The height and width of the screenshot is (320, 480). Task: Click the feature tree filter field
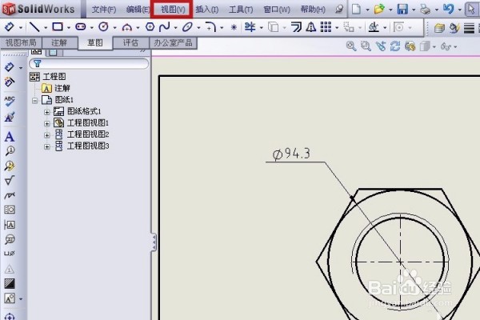[x=89, y=63]
